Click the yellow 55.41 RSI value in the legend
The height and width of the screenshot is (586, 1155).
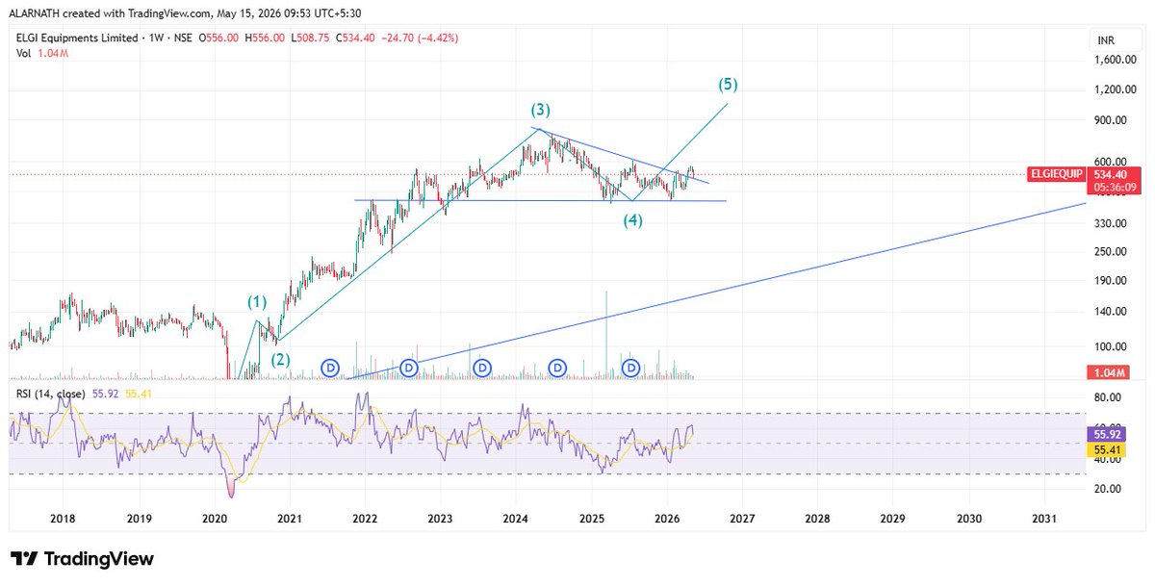[140, 394]
